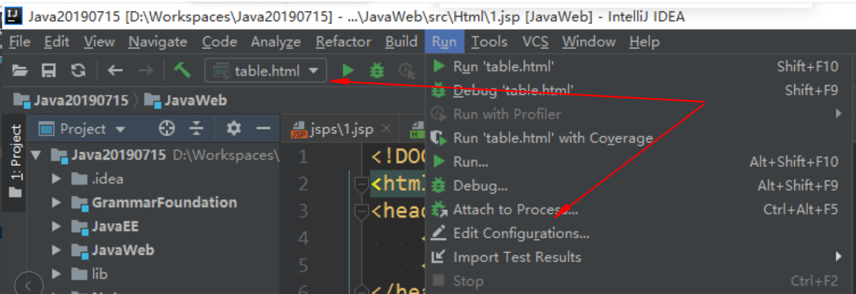Close the open Run menu

(x=444, y=42)
